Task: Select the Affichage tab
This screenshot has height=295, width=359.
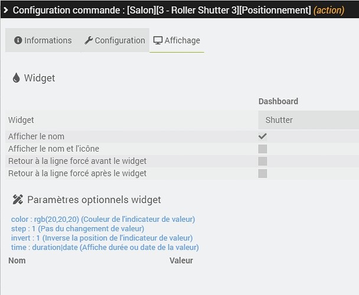Action: point(177,41)
